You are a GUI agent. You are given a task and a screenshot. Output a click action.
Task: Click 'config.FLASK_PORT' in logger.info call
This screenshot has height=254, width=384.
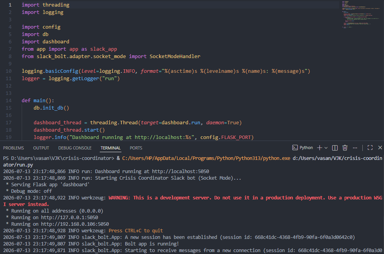(x=226, y=137)
